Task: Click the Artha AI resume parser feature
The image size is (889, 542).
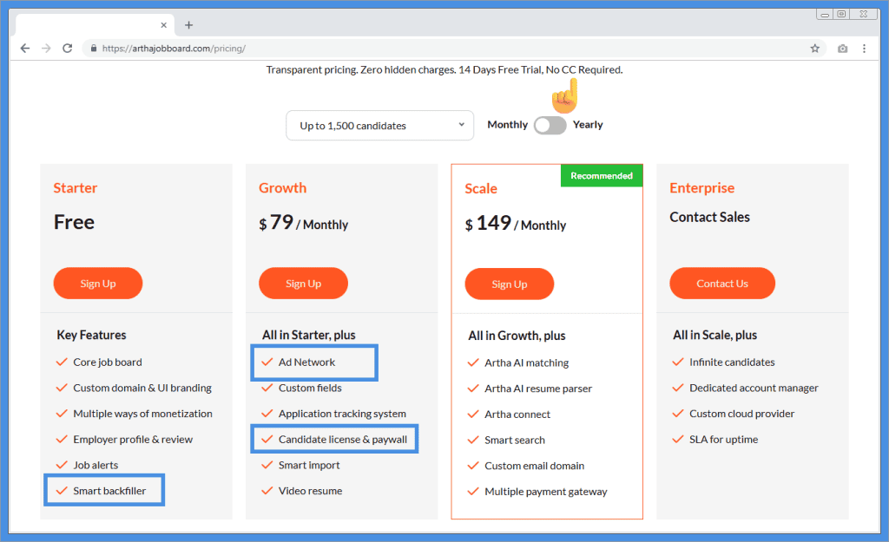Action: 538,389
